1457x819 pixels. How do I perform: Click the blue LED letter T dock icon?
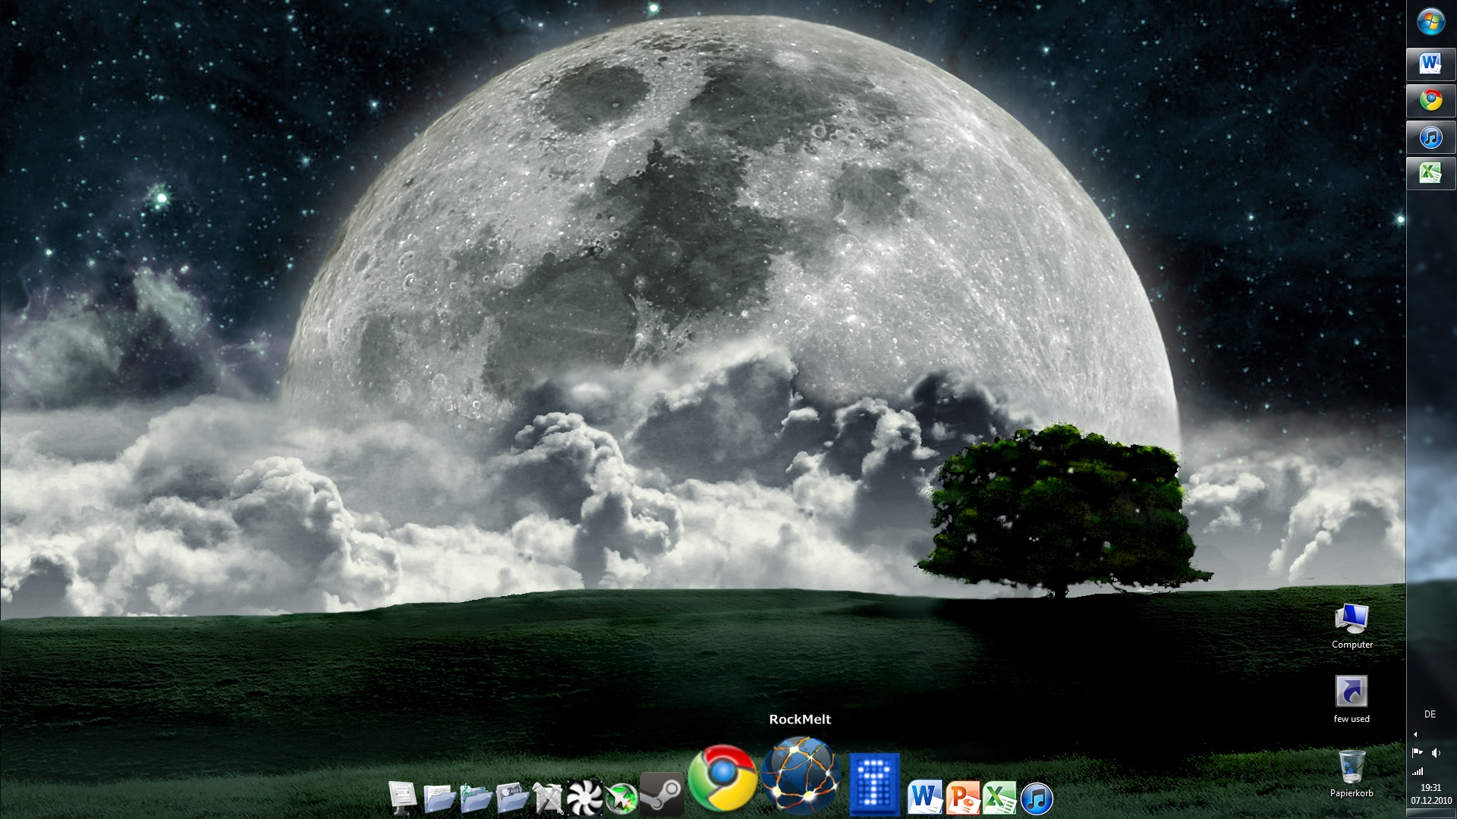pyautogui.click(x=874, y=784)
